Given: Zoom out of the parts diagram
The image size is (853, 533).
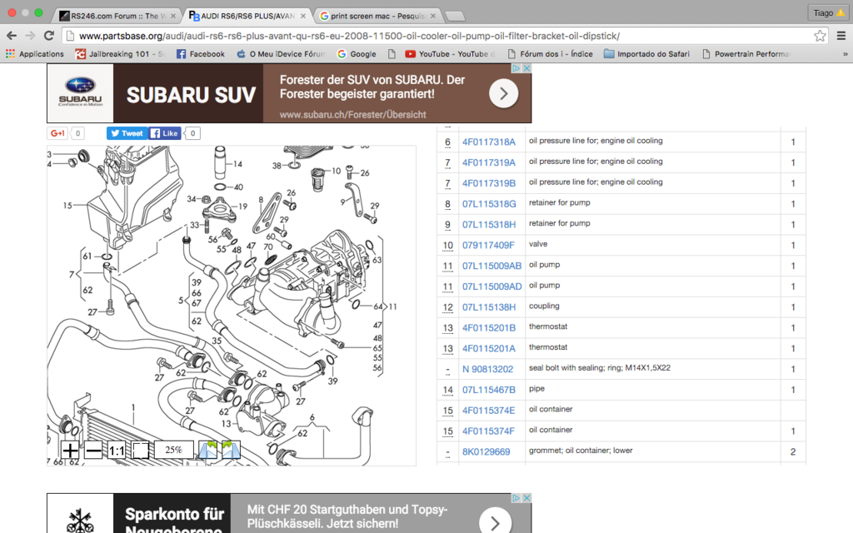Looking at the screenshot, I should pos(93,451).
